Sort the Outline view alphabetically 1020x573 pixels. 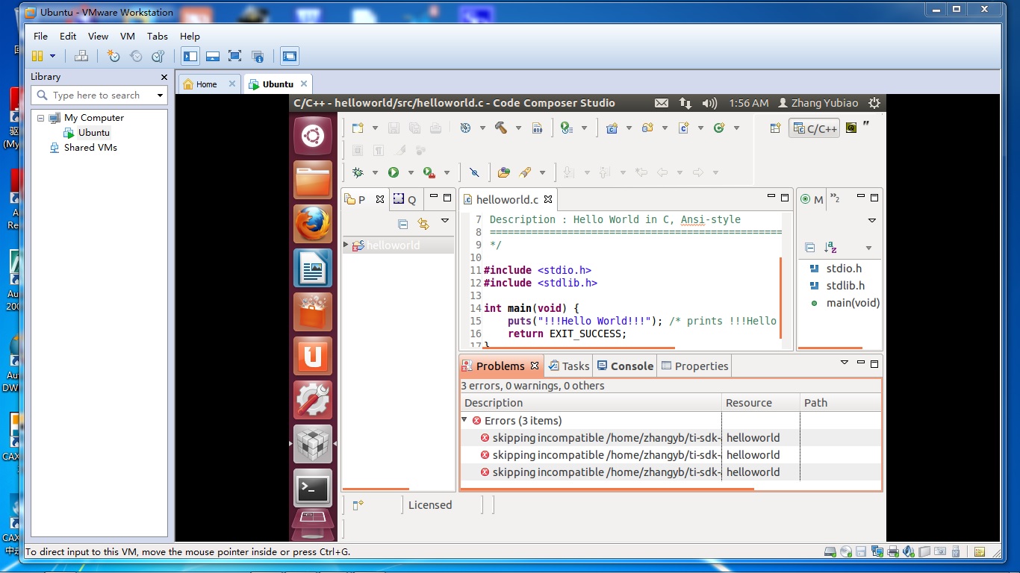[x=830, y=248]
